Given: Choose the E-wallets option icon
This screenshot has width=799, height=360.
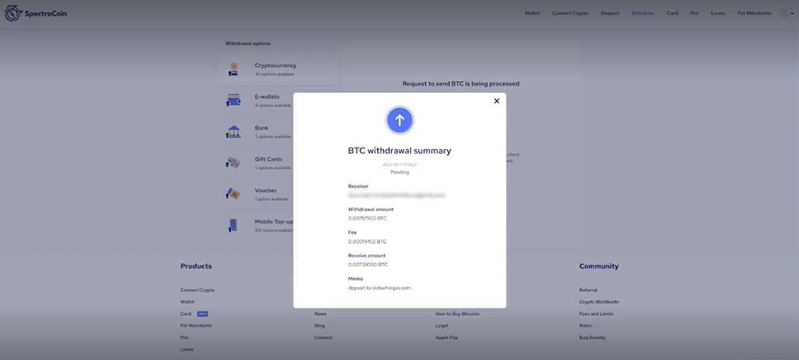Looking at the screenshot, I should click(x=234, y=100).
